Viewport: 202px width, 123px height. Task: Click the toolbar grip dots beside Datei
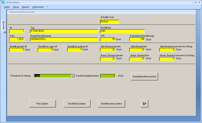coord(2,7)
